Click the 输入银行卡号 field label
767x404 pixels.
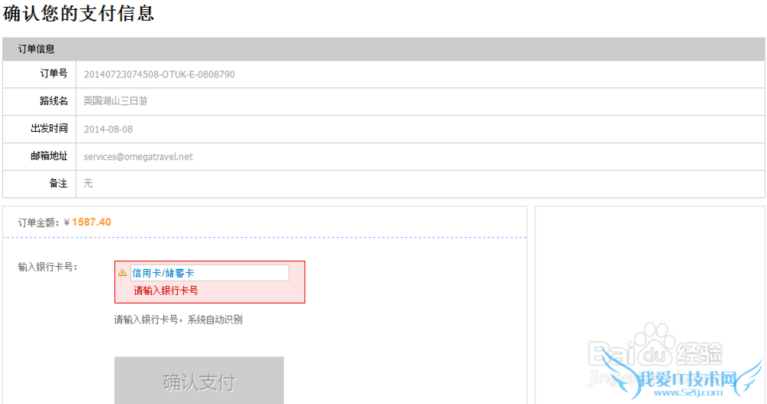[x=48, y=267]
